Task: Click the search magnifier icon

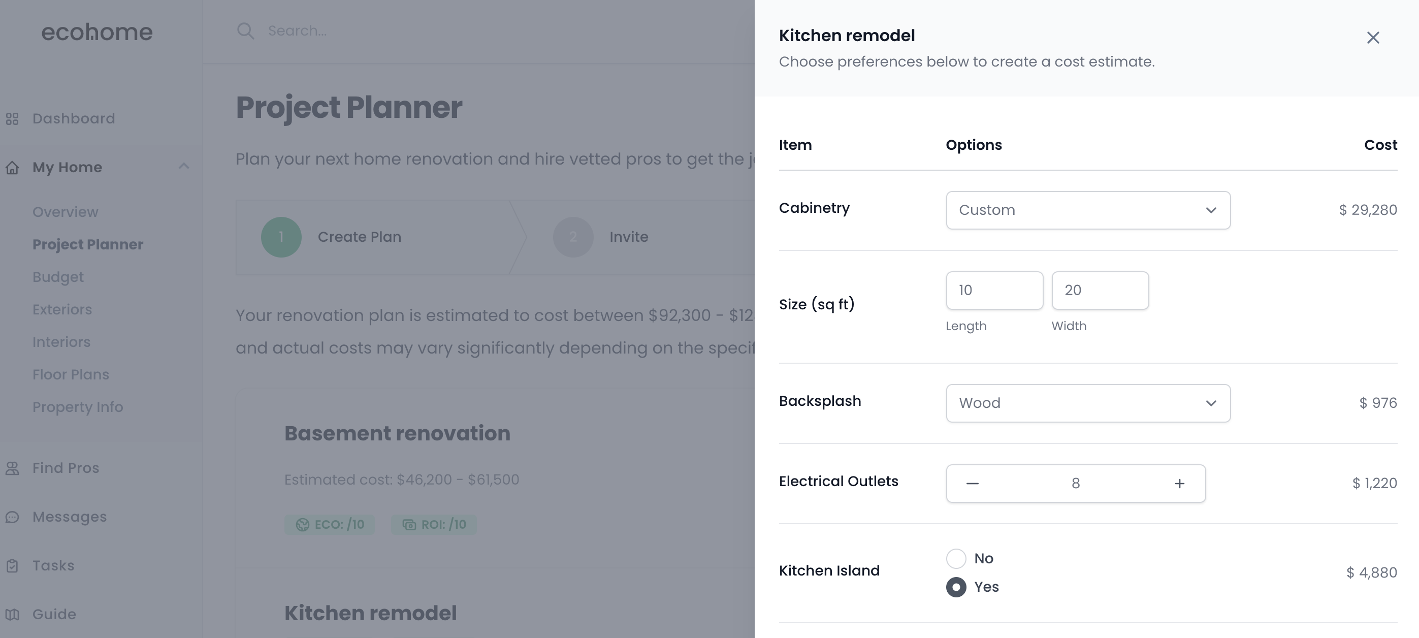Action: (x=246, y=31)
